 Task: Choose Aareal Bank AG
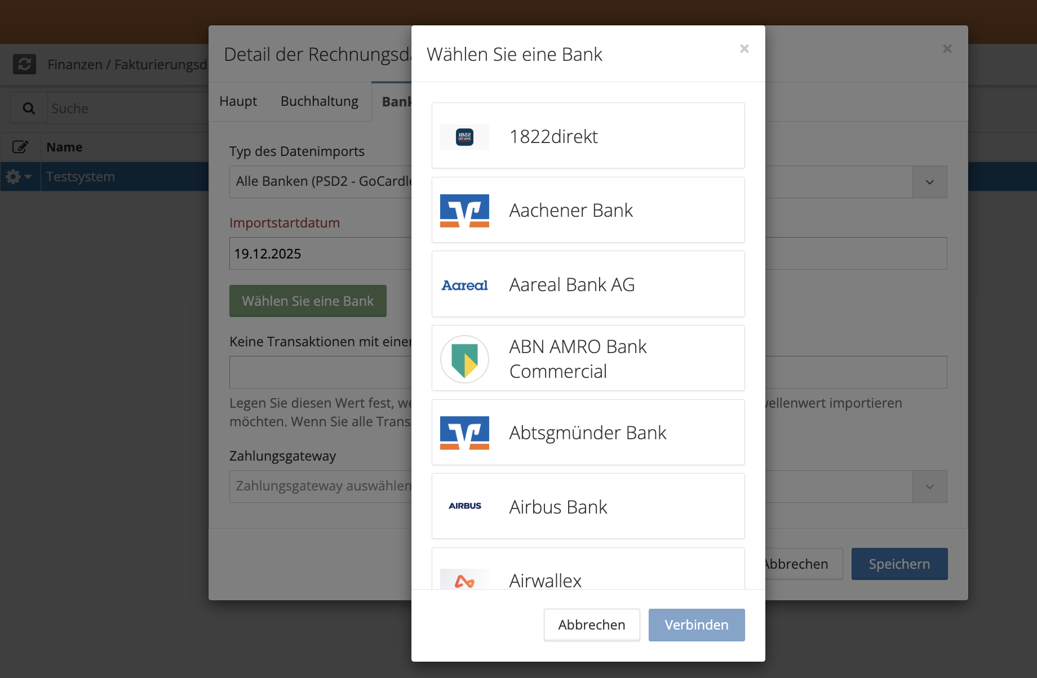coord(588,284)
